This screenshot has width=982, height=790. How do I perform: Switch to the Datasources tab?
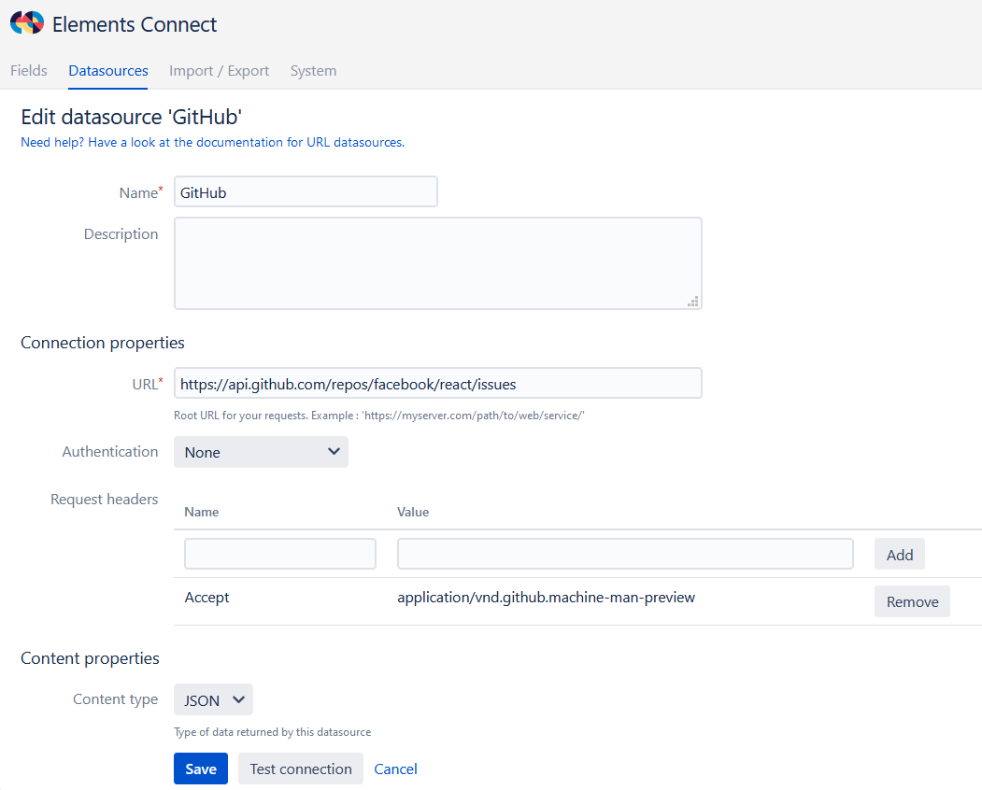[108, 71]
